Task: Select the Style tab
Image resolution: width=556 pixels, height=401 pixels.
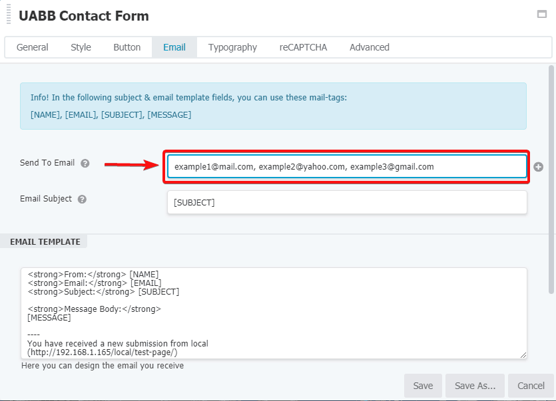Action: pos(81,47)
